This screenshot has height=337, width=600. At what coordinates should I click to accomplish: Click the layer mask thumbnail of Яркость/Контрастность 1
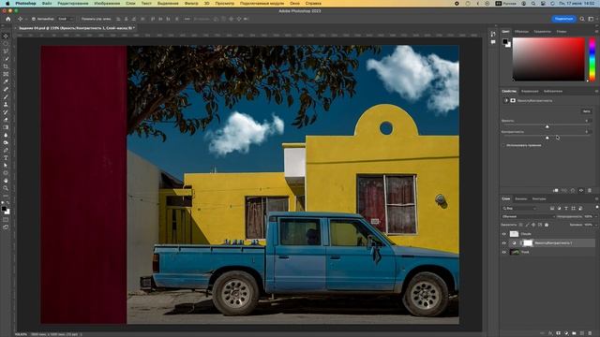pyautogui.click(x=528, y=243)
